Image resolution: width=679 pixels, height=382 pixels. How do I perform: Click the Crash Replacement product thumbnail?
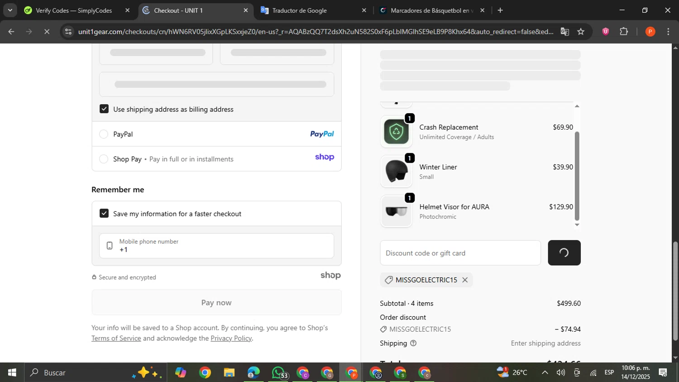point(396,132)
